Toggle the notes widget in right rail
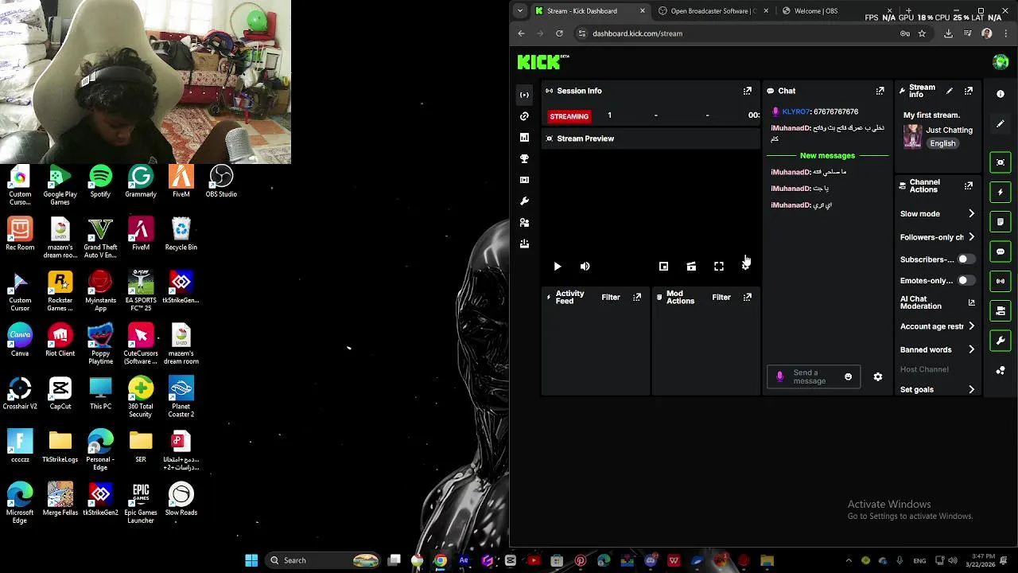The image size is (1018, 573). coord(1001,222)
